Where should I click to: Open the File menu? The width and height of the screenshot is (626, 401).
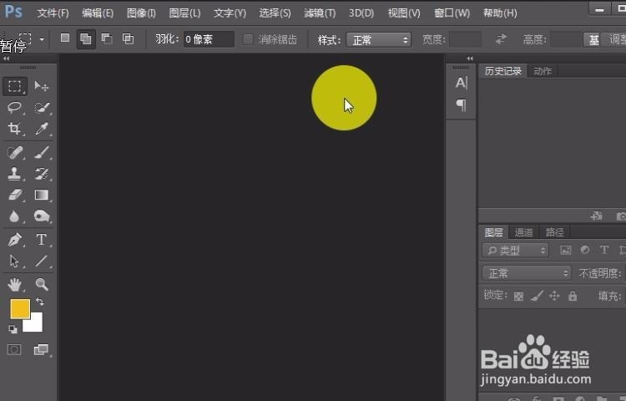(53, 13)
